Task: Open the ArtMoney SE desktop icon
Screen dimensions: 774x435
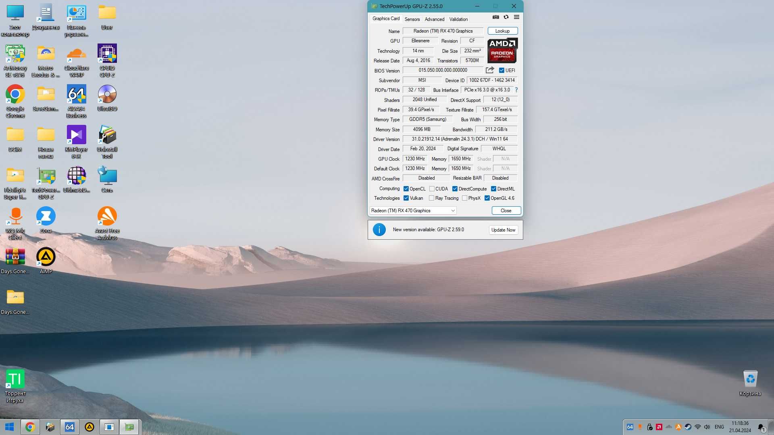Action: (x=15, y=60)
